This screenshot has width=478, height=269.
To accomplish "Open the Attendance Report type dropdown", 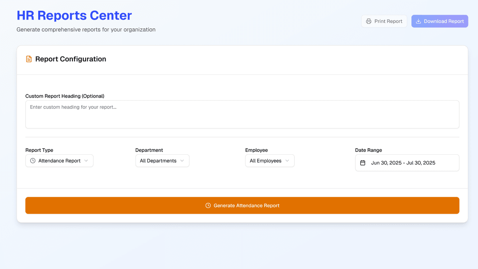I will 59,161.
